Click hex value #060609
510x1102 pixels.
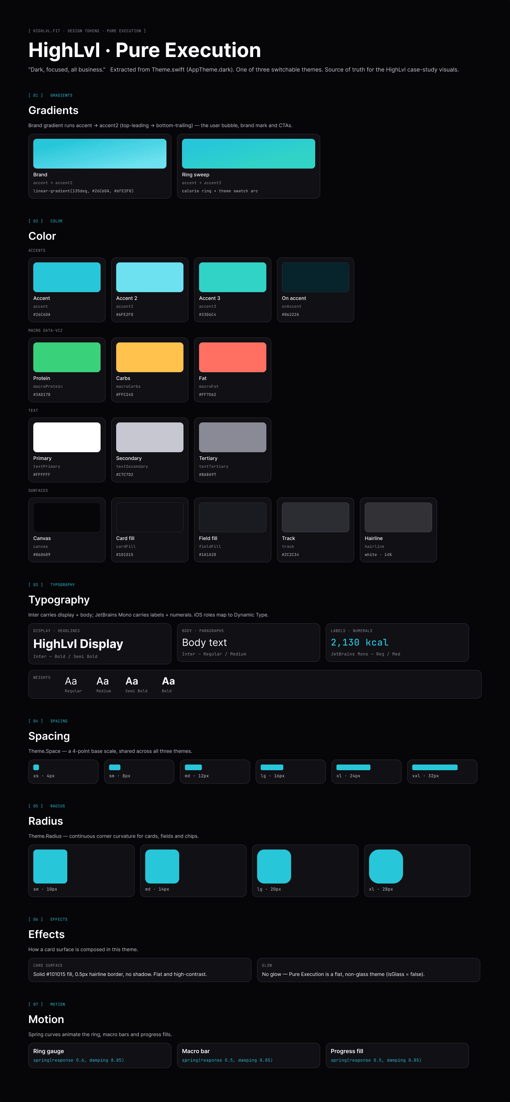pyautogui.click(x=42, y=555)
